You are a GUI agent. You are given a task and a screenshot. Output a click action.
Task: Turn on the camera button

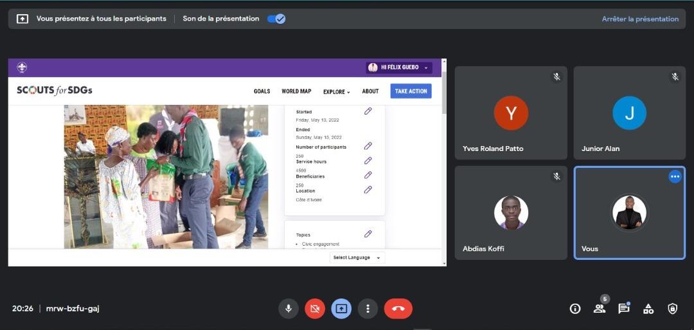coord(315,309)
